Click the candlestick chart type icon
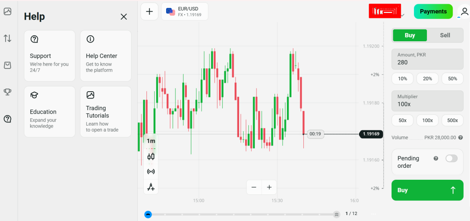Screen dimensions: 470x221 (151, 156)
